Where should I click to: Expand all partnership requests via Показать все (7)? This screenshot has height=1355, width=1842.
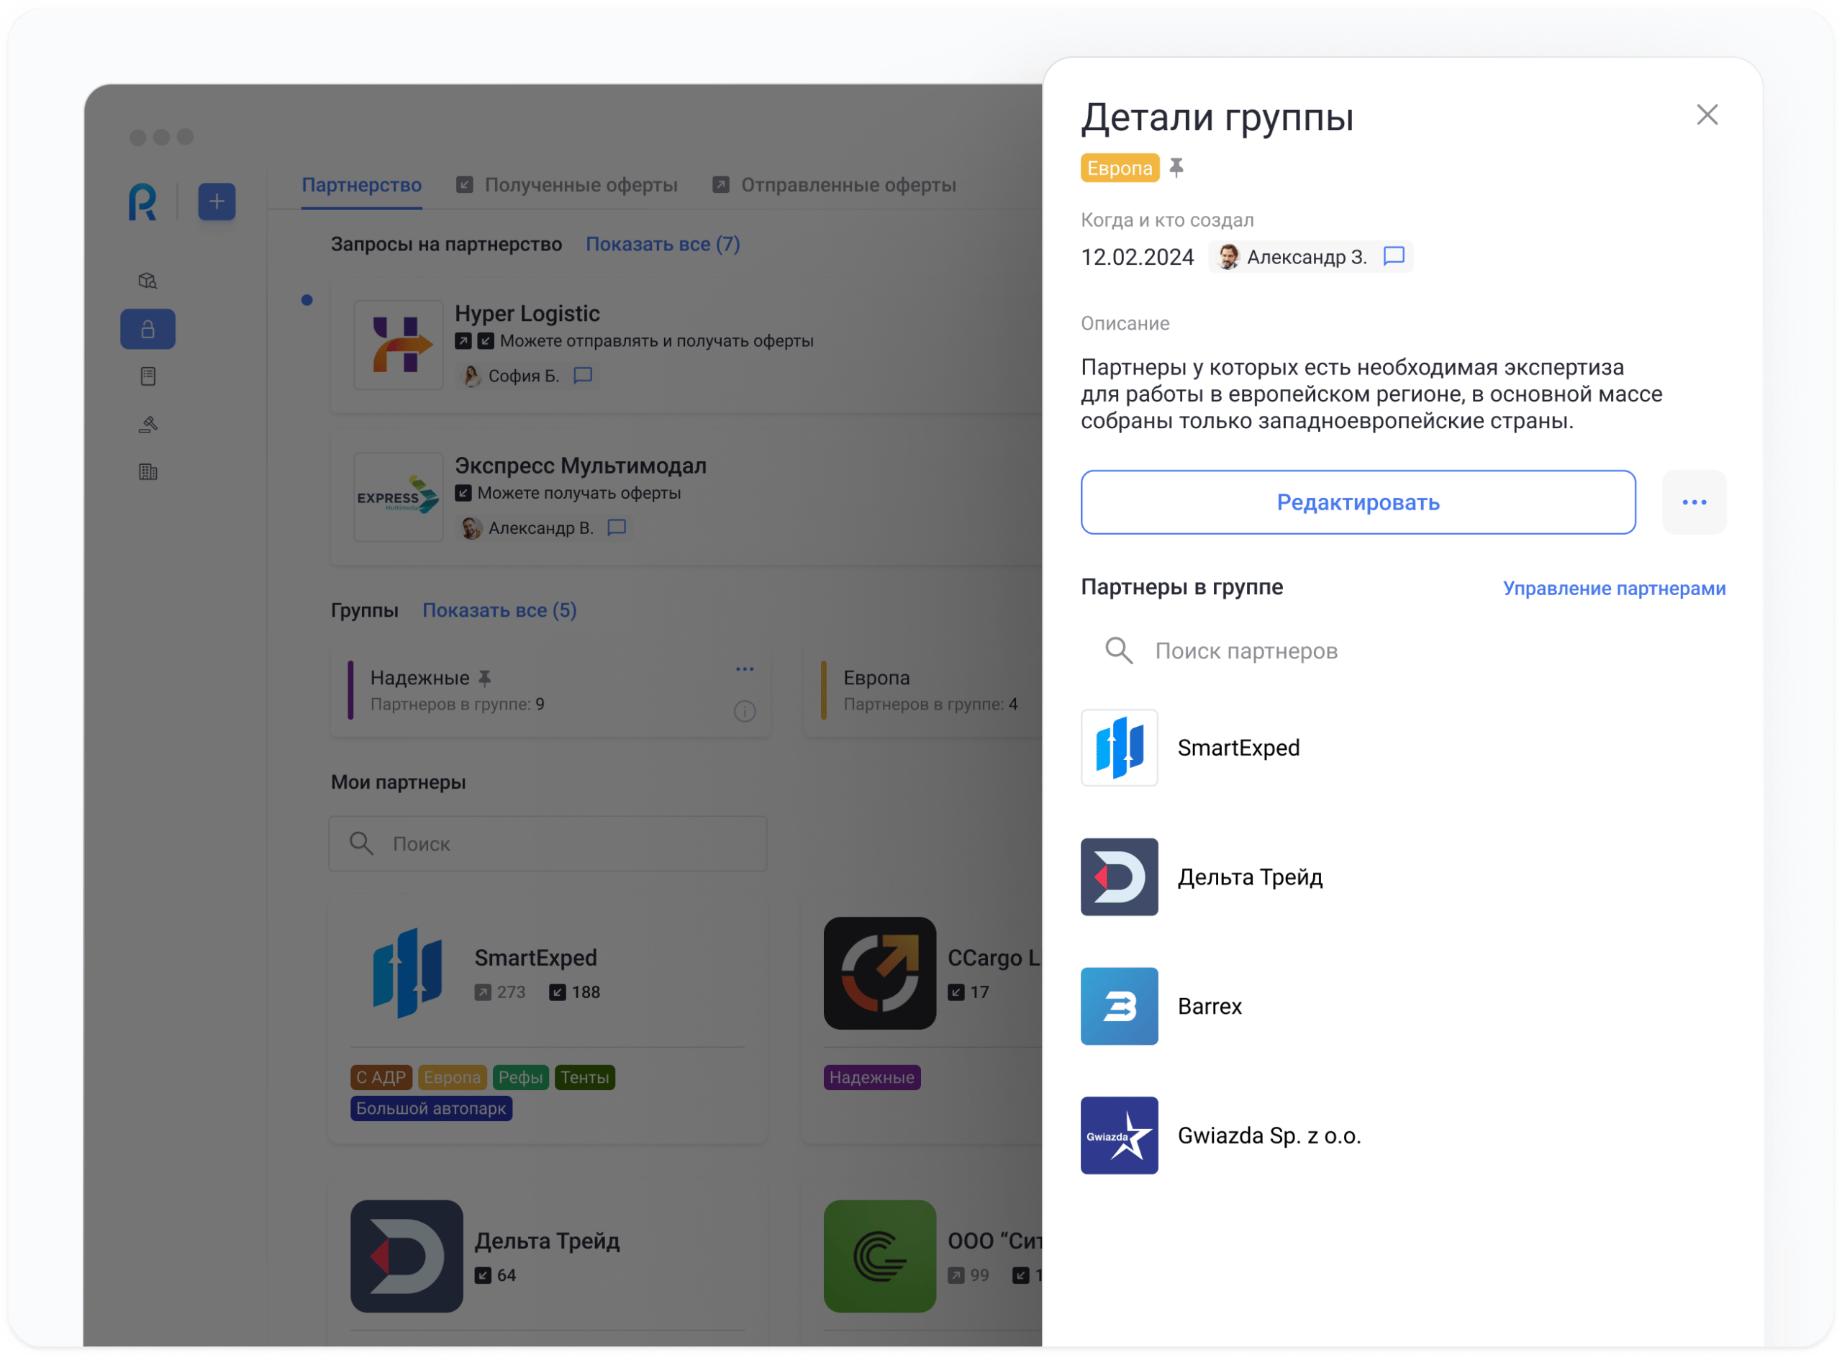point(662,244)
